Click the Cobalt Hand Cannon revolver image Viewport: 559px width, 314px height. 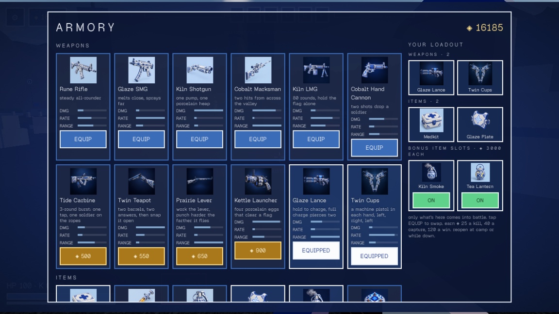[374, 70]
